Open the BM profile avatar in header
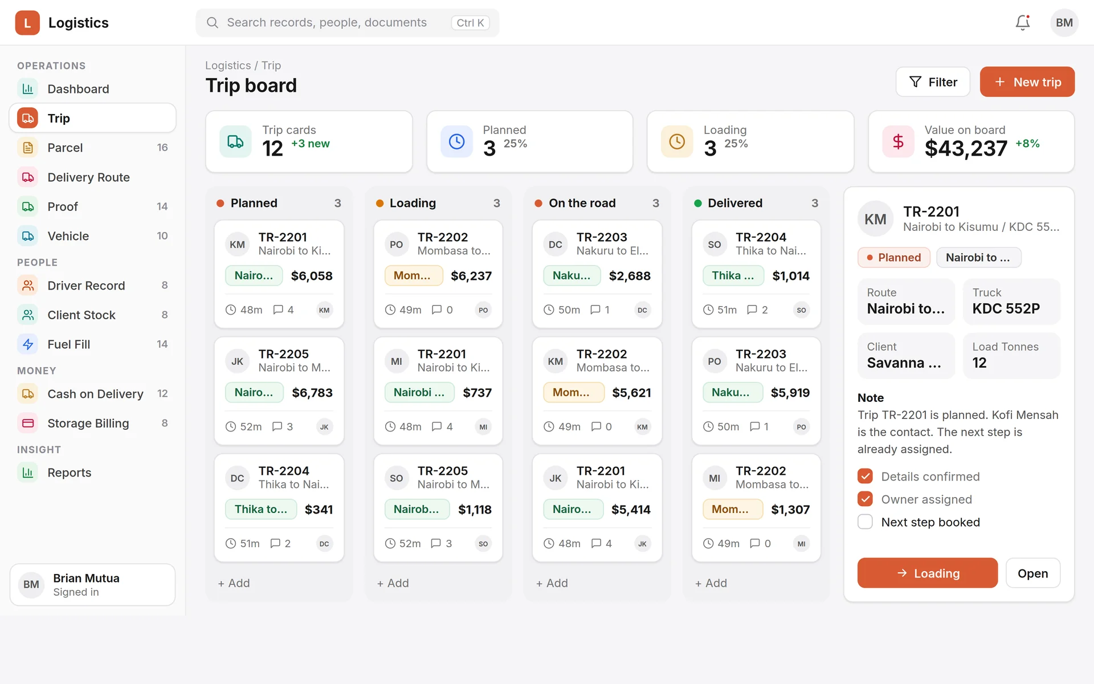This screenshot has width=1094, height=684. coord(1064,23)
